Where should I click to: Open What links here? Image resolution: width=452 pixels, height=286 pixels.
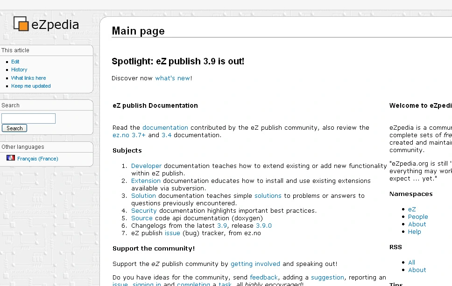pyautogui.click(x=28, y=78)
